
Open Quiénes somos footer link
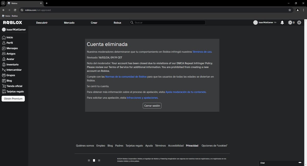[85, 146]
